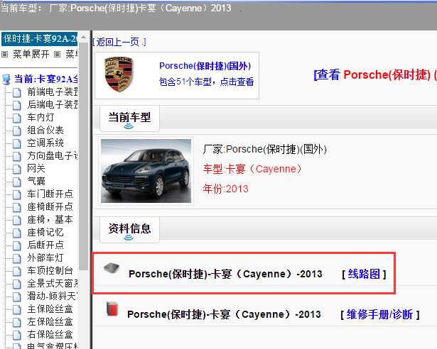Screen dimensions: 437x349
Task: Click the page icon beside 车内灯
Action: tap(17, 118)
